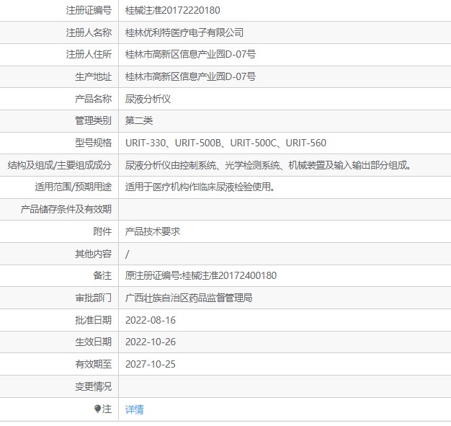Click approval department 广西壮族自治区药品监督管理局
Image resolution: width=451 pixels, height=426 pixels.
pyautogui.click(x=189, y=298)
